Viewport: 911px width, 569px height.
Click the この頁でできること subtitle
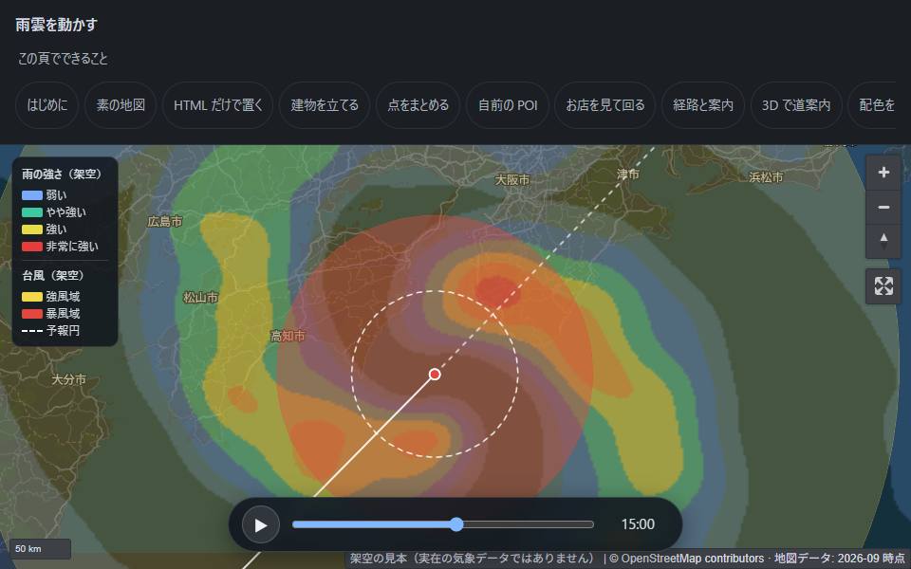point(63,58)
